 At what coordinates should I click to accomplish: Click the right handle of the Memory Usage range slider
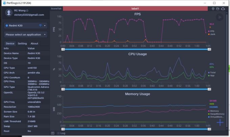coord(209,129)
